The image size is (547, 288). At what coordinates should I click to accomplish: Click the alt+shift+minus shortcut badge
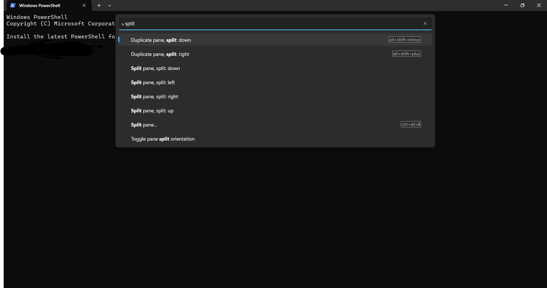(405, 40)
